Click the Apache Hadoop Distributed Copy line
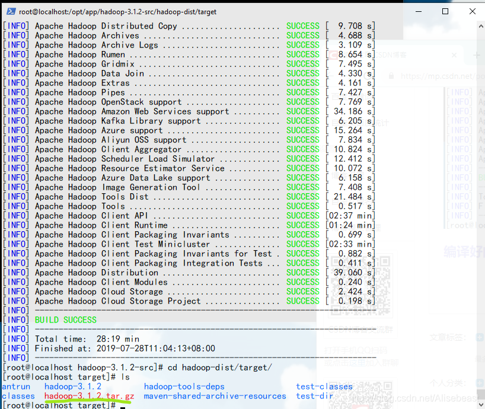This screenshot has width=485, height=409. pyautogui.click(x=189, y=26)
